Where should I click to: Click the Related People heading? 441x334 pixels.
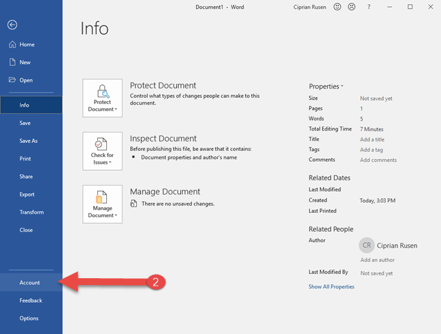(331, 229)
